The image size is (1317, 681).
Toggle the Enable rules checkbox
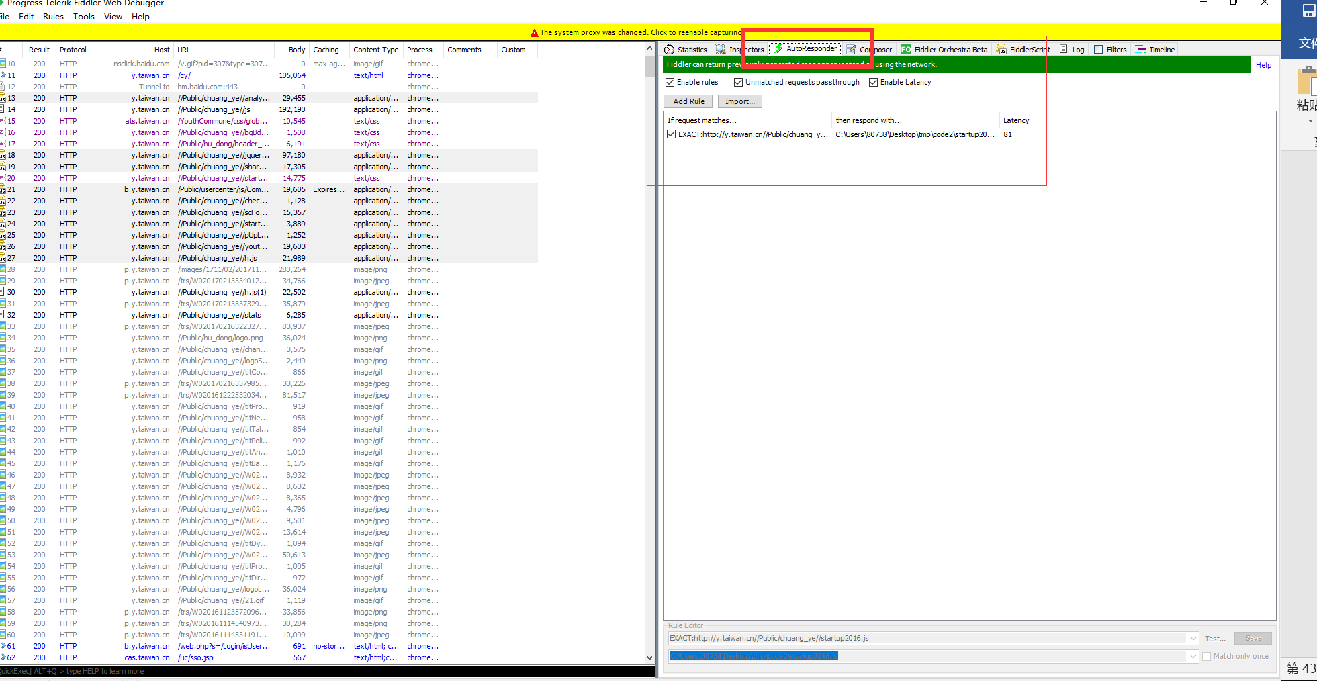(670, 82)
